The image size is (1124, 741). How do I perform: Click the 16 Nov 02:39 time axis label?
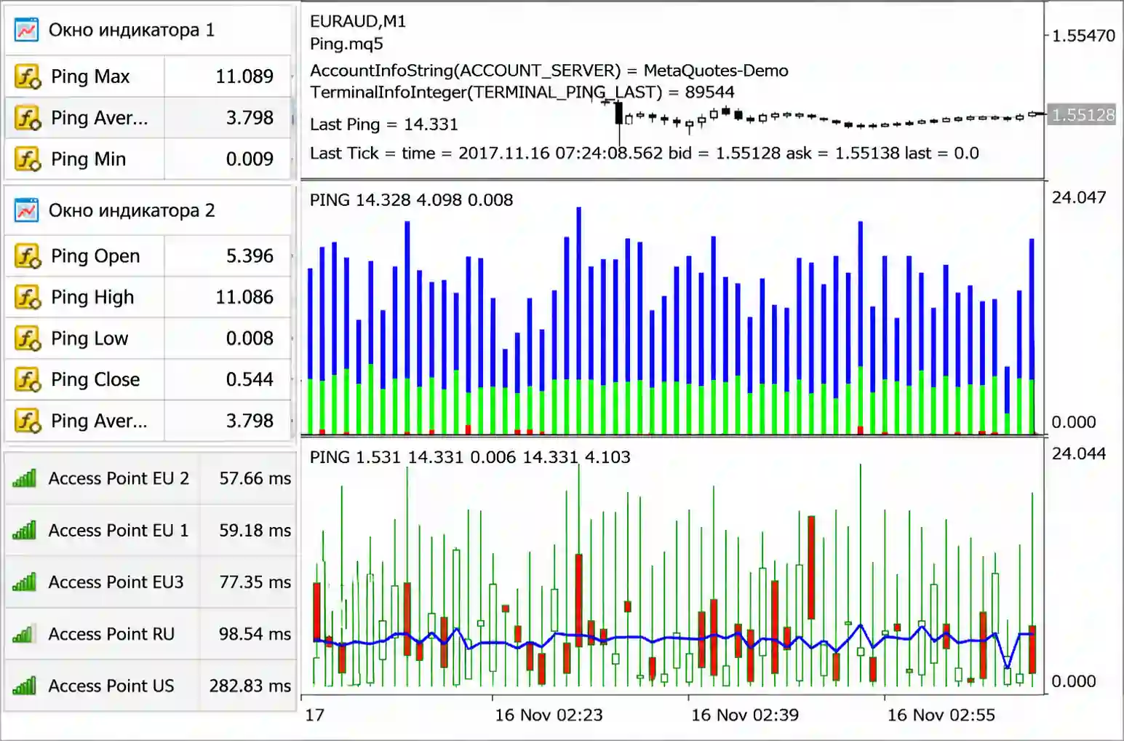pyautogui.click(x=745, y=715)
